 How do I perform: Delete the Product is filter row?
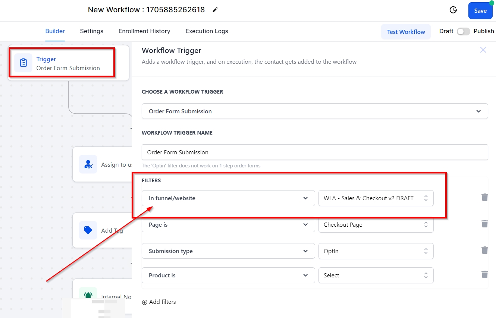[x=484, y=274]
